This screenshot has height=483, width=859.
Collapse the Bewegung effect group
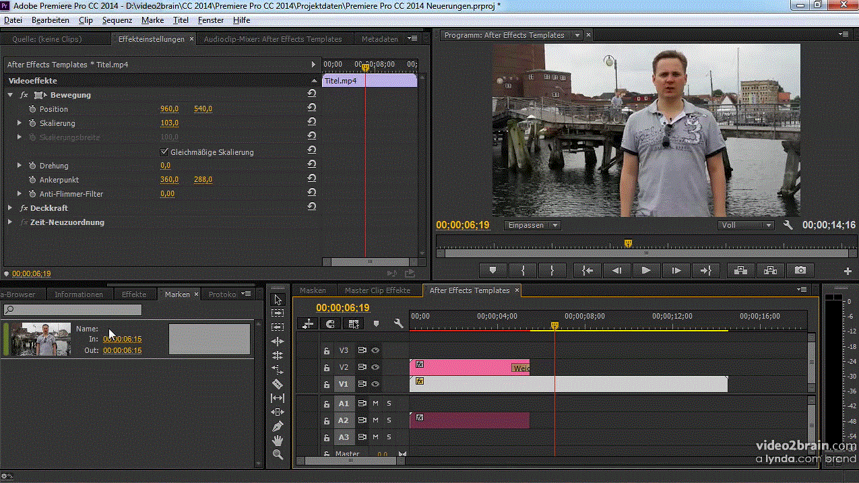(10, 95)
